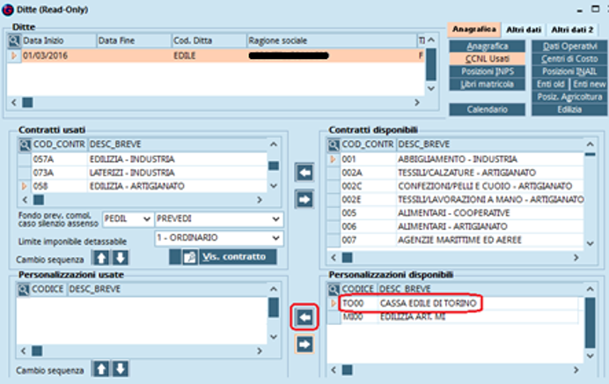Switch to the Altri dati tab

[x=524, y=30]
